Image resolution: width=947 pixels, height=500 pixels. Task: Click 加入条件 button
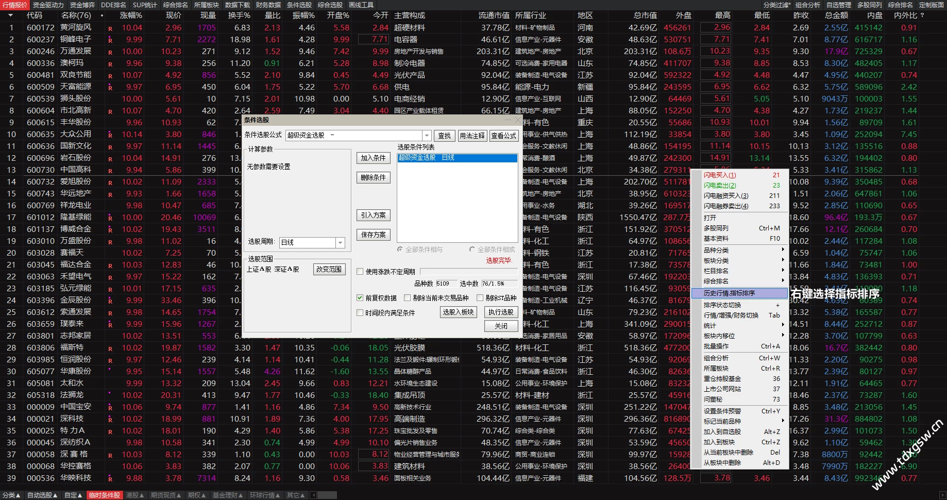pos(374,158)
